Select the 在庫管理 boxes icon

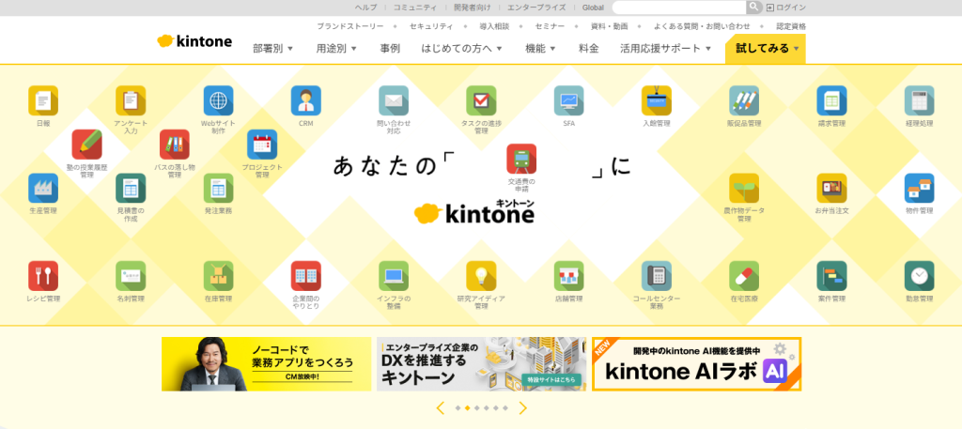218,276
